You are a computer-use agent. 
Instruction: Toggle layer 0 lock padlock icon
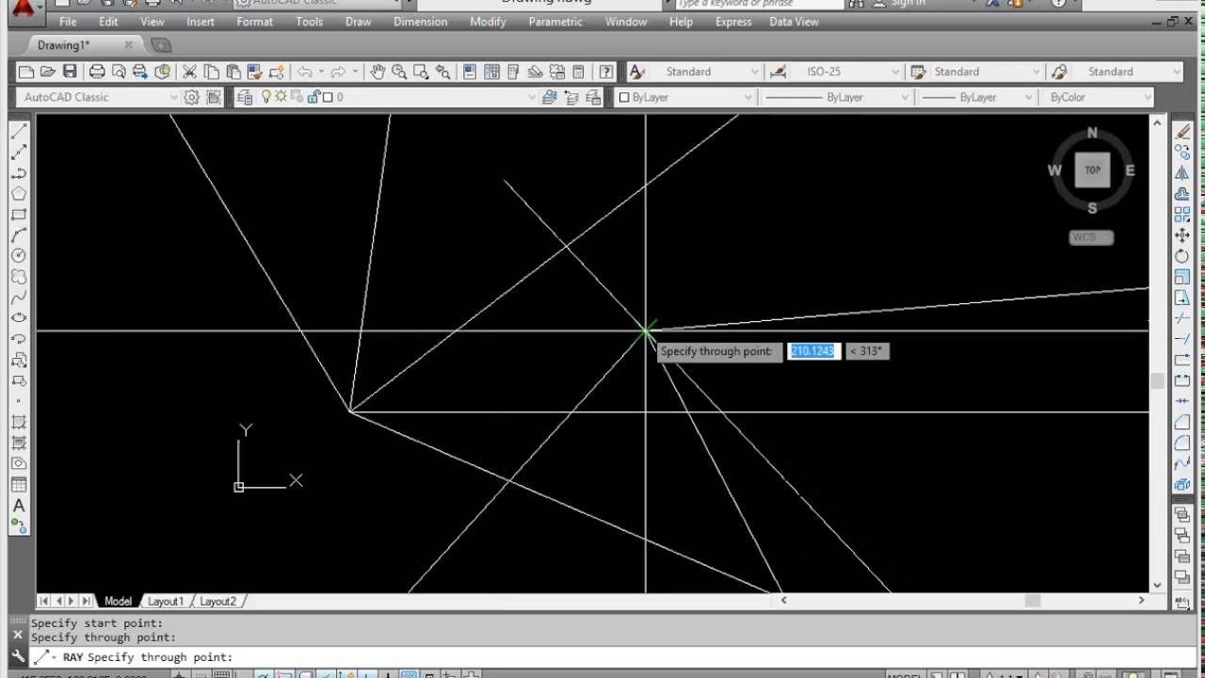pyautogui.click(x=314, y=97)
